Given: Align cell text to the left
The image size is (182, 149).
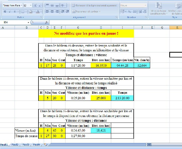Looking at the screenshot, I should pyautogui.click(x=47, y=12).
